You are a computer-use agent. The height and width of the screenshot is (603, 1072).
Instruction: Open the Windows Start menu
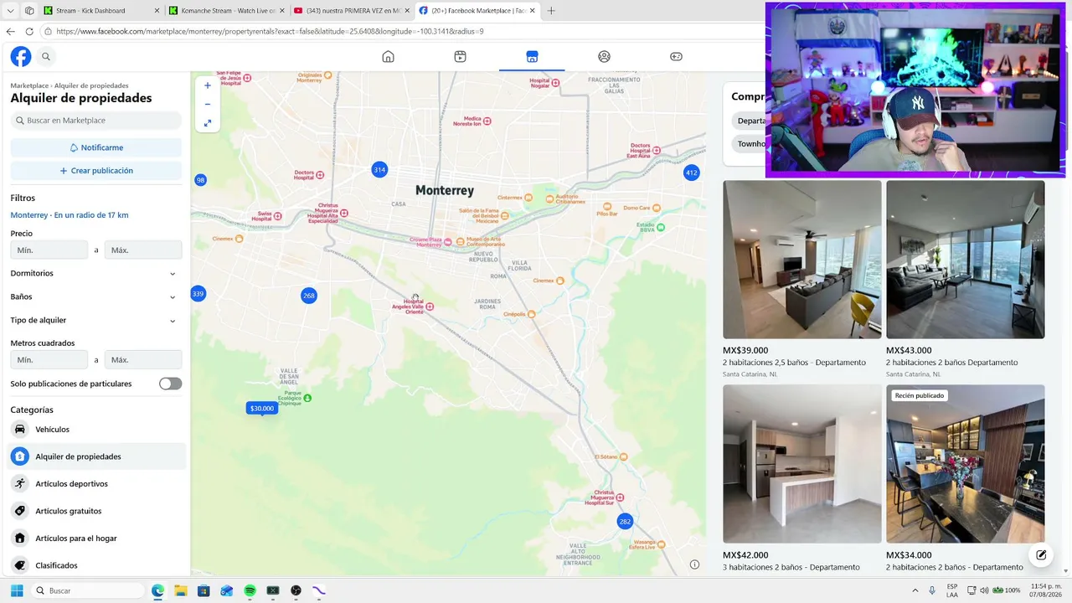pyautogui.click(x=17, y=590)
